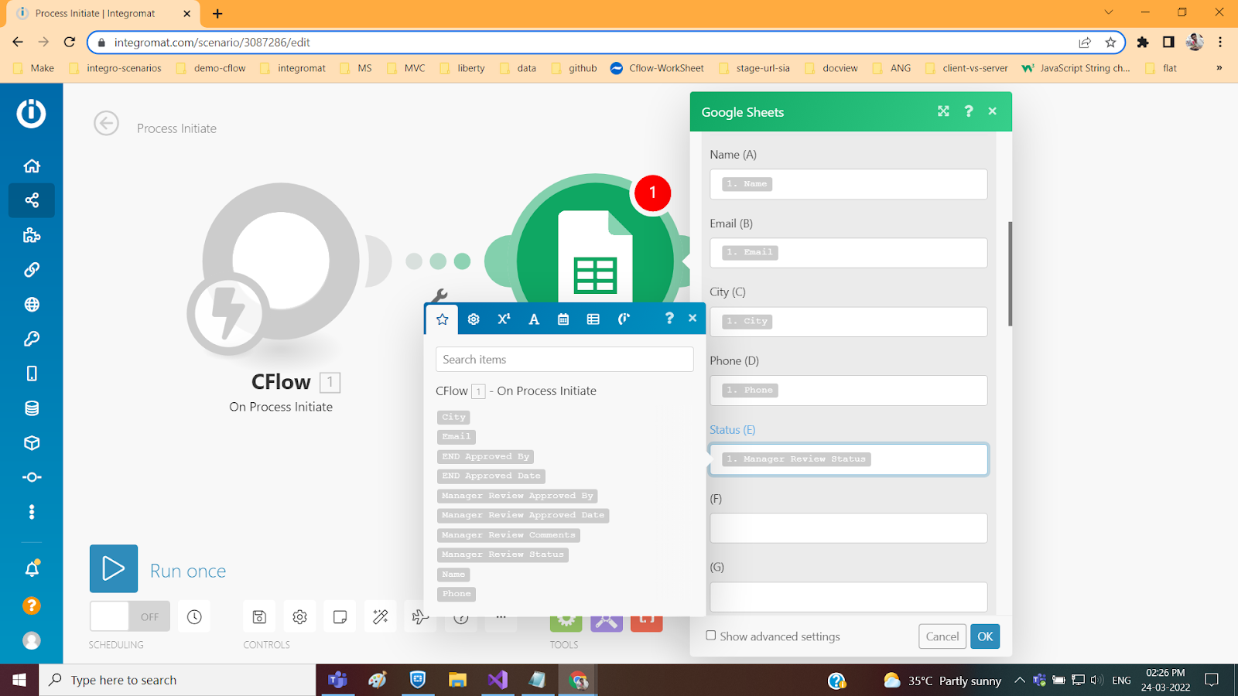The height and width of the screenshot is (696, 1238).
Task: Click the City (C) input field
Action: 849,322
